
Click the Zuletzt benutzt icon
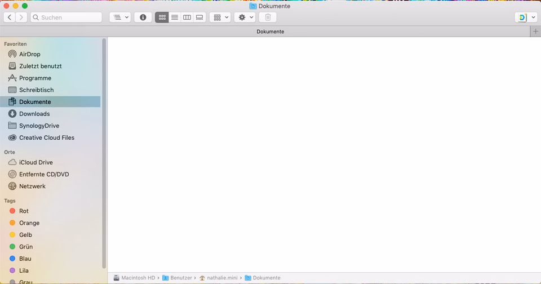12,66
